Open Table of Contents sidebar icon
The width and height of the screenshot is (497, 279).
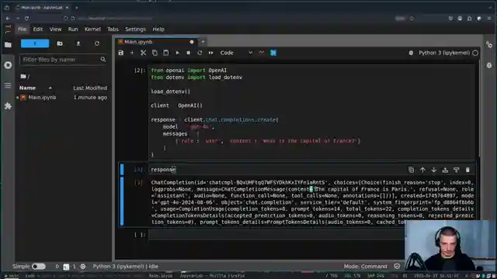click(x=8, y=85)
